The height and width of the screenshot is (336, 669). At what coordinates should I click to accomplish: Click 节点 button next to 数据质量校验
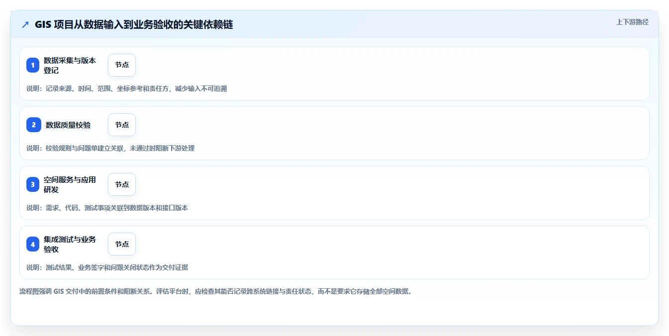coord(122,125)
